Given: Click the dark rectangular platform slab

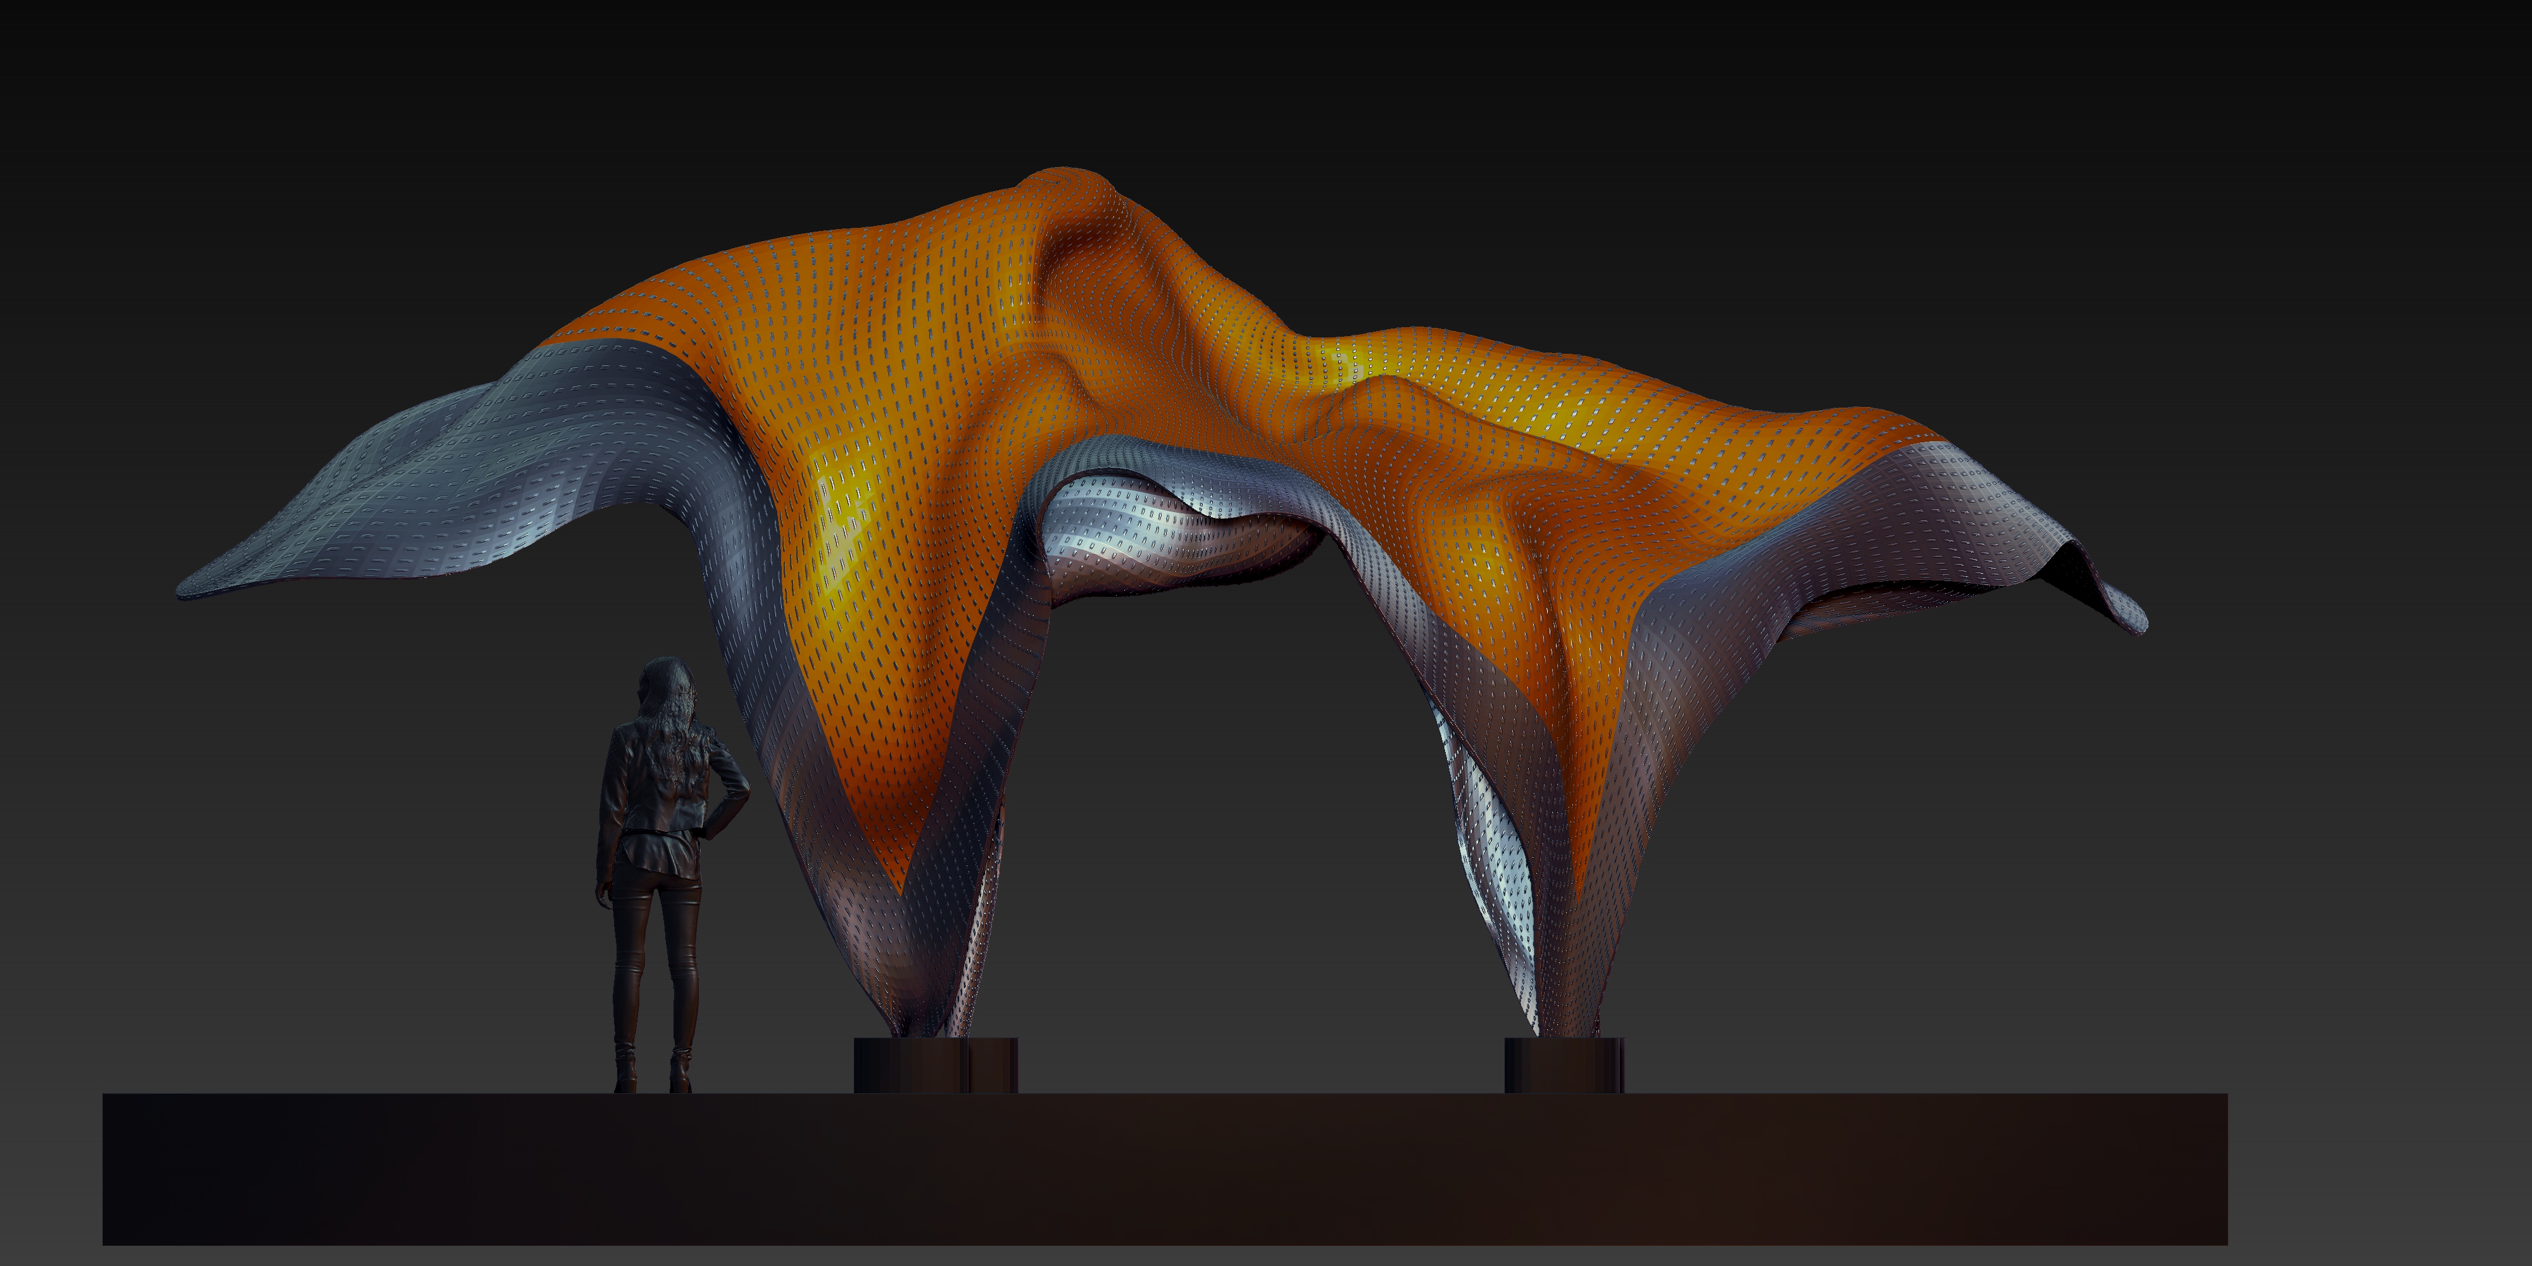Looking at the screenshot, I should [x=1165, y=1170].
